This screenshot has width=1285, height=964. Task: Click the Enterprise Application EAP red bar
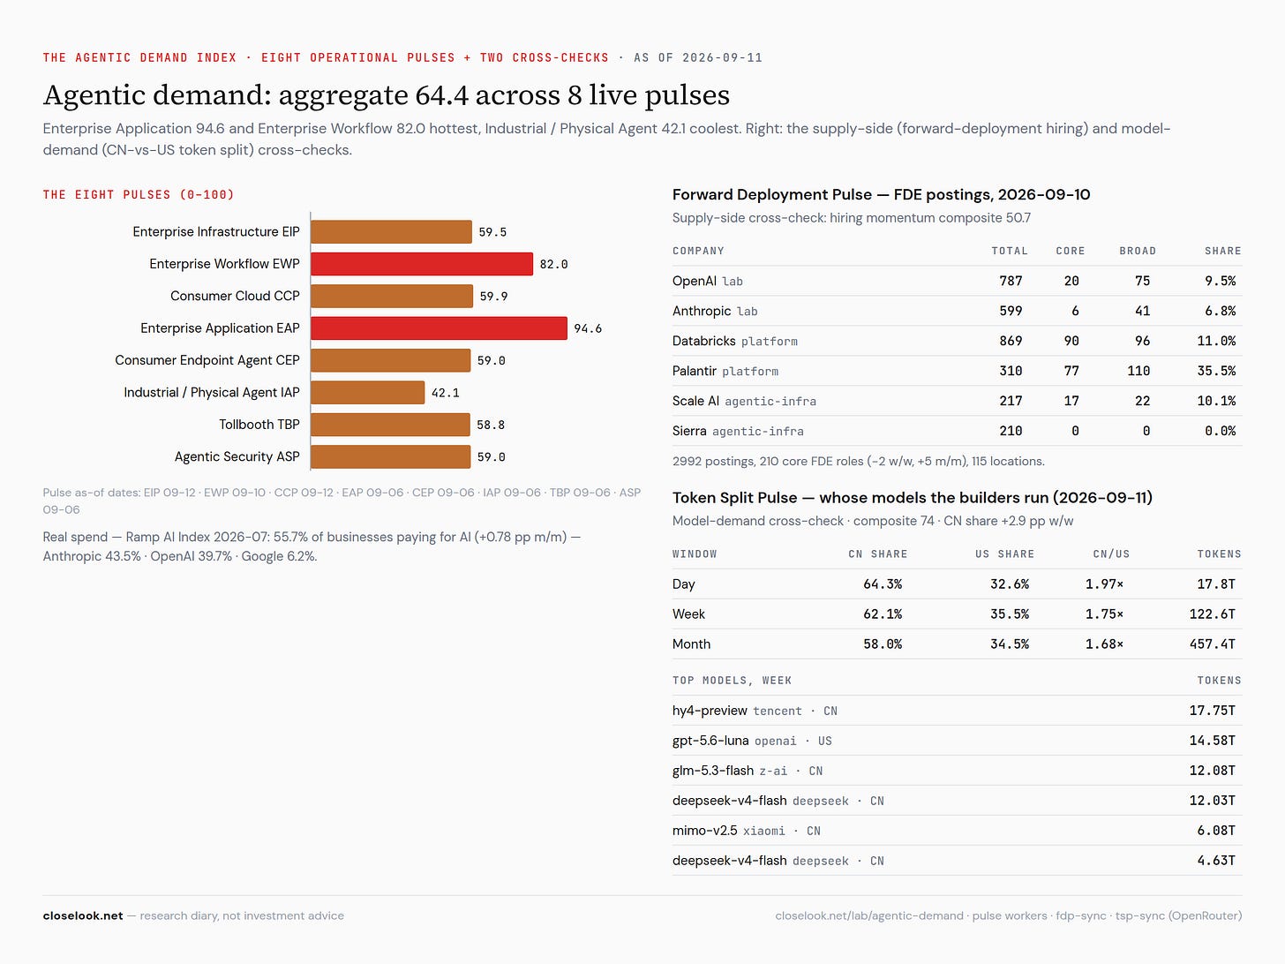pyautogui.click(x=439, y=328)
